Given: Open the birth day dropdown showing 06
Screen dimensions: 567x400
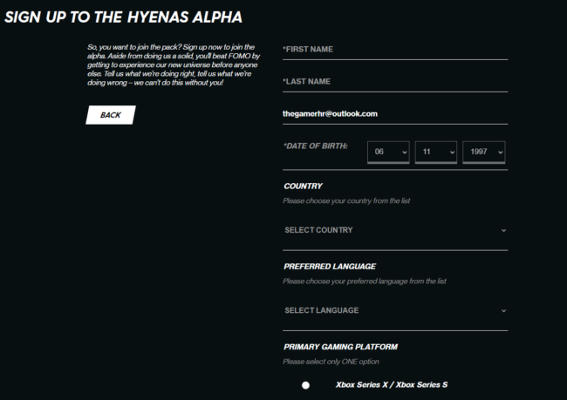Looking at the screenshot, I should tap(390, 152).
